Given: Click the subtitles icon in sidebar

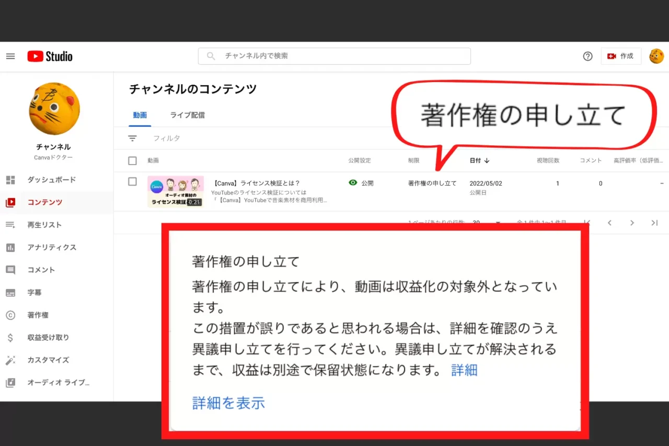Looking at the screenshot, I should pyautogui.click(x=10, y=293).
